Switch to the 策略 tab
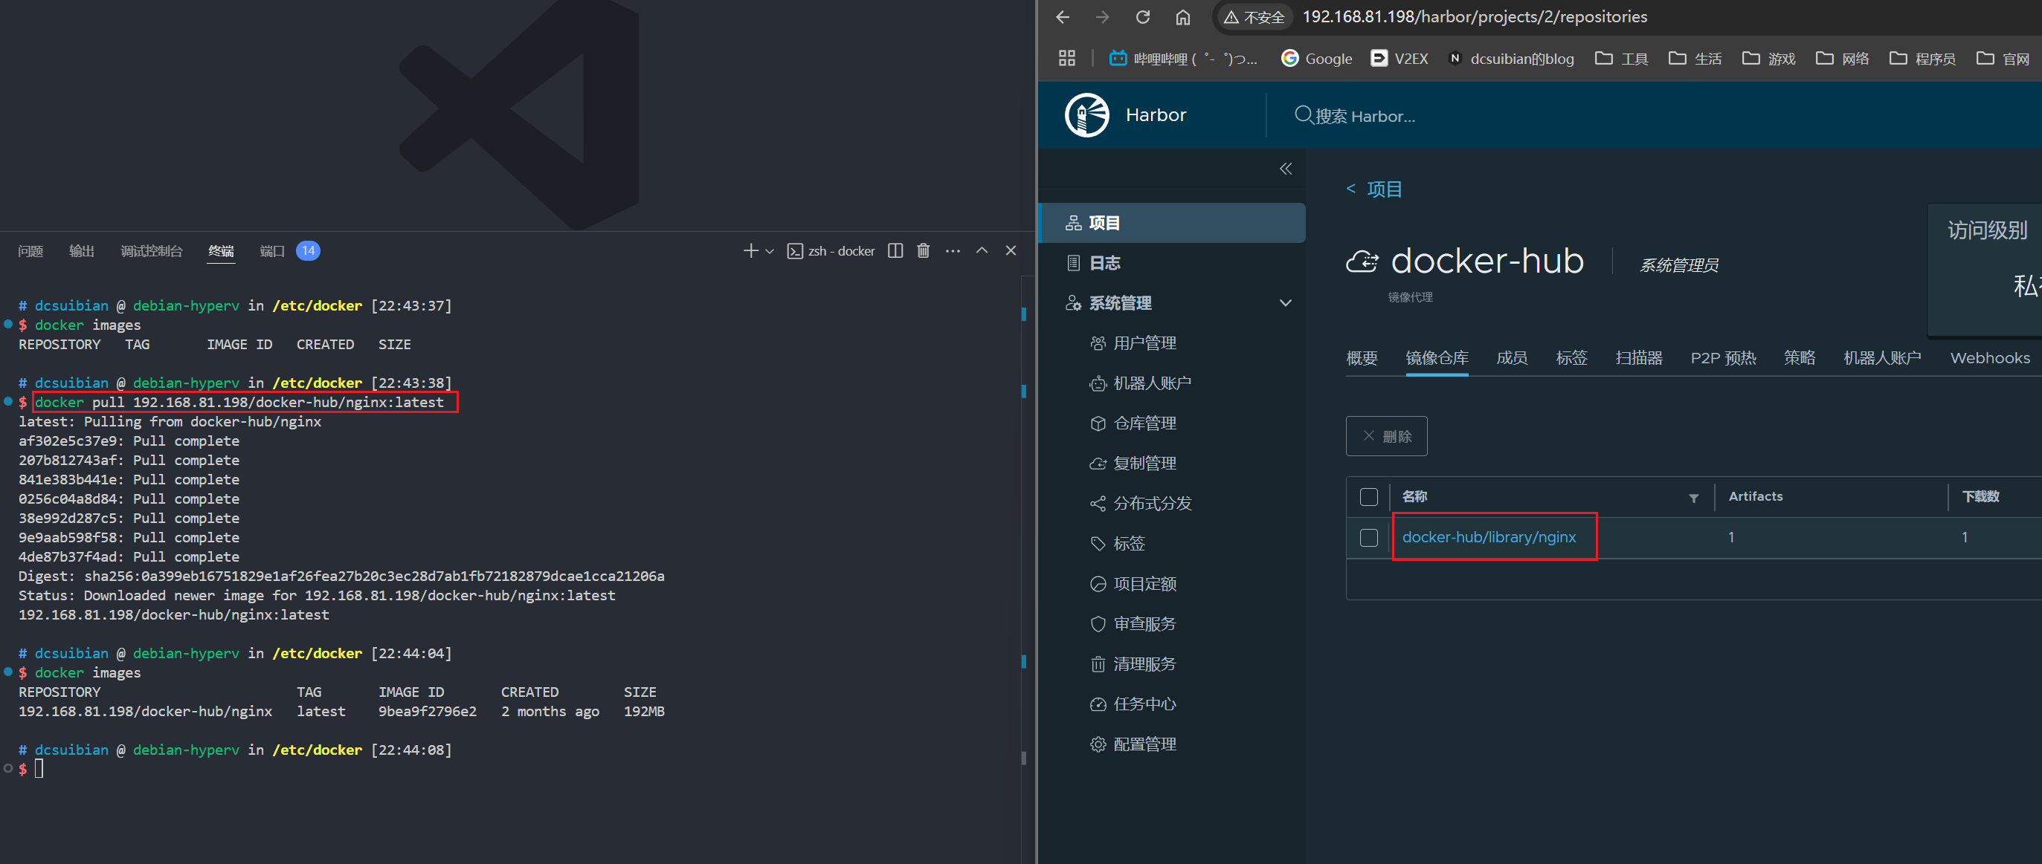Image resolution: width=2042 pixels, height=864 pixels. [x=1800, y=358]
